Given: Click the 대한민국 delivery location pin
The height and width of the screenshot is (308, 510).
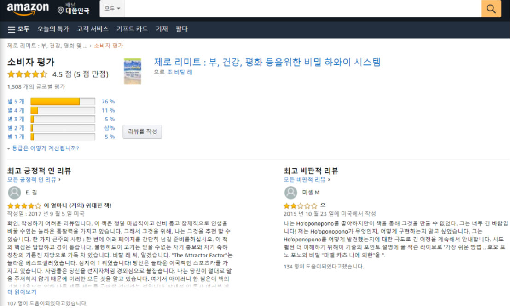Looking at the screenshot, I should [74, 9].
